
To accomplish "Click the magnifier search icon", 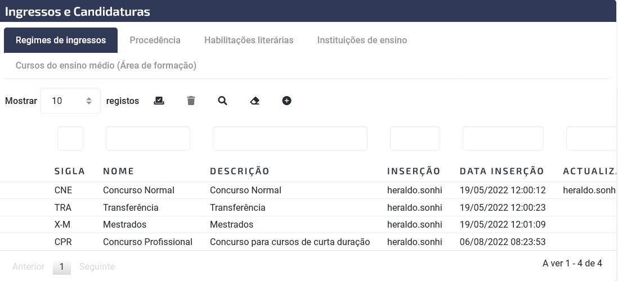I will 223,101.
